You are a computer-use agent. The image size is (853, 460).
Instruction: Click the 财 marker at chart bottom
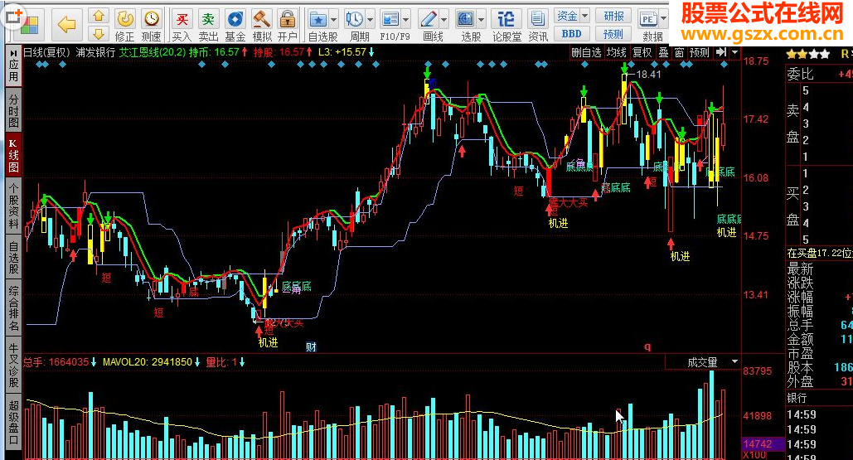click(x=311, y=347)
